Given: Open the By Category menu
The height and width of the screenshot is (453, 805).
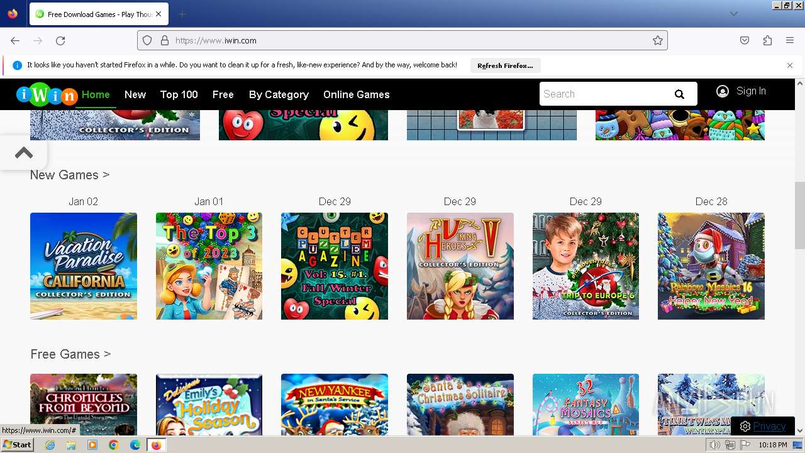Looking at the screenshot, I should [x=279, y=94].
